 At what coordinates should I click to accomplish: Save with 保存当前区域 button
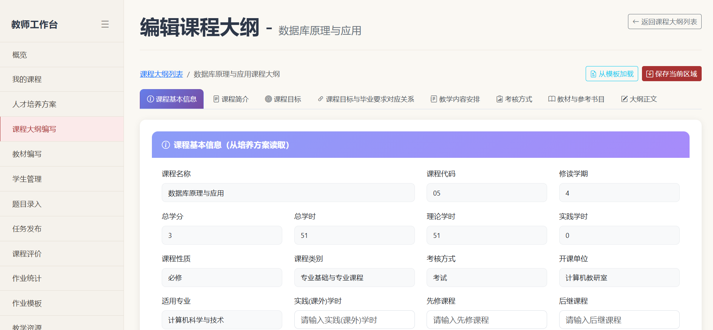tap(671, 74)
